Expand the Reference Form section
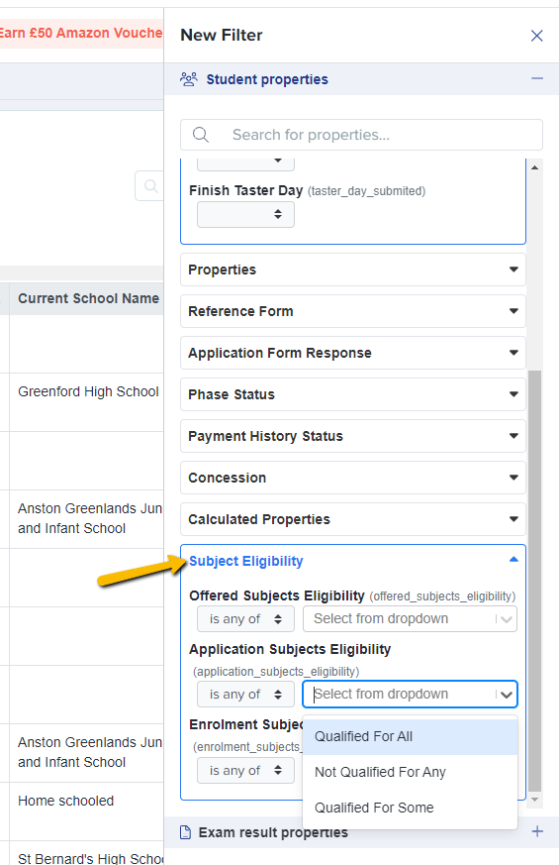Viewport: 559px width, 865px height. [353, 311]
